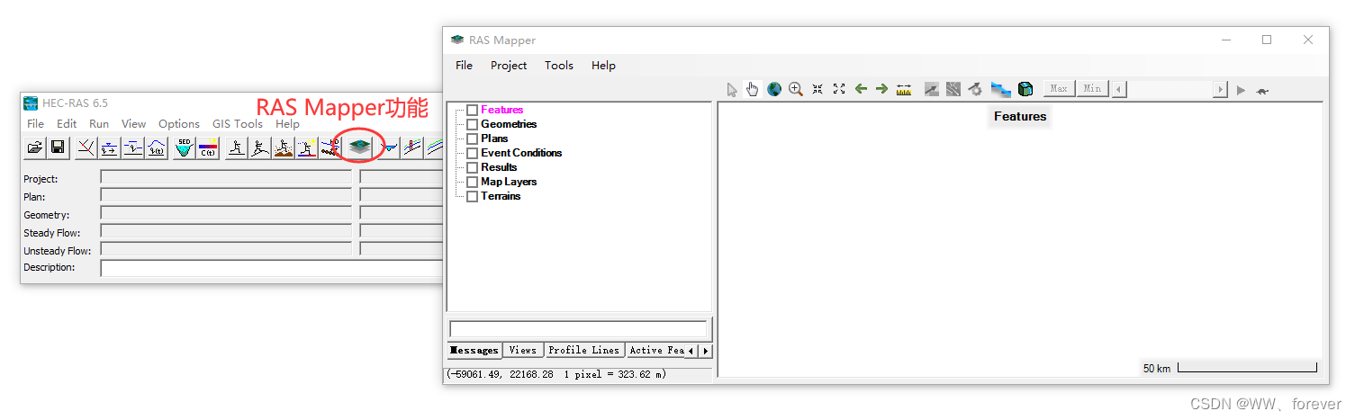This screenshot has height=420, width=1355.
Task: Open the steady flow data editor icon
Action: (109, 147)
